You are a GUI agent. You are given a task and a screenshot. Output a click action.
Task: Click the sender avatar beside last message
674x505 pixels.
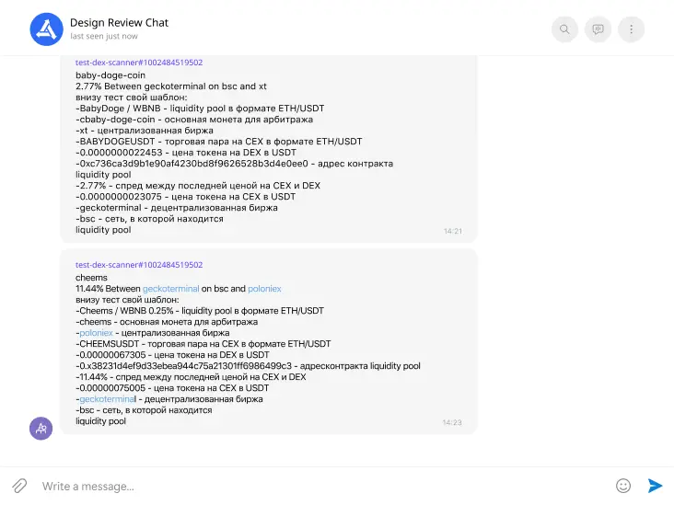coord(41,428)
